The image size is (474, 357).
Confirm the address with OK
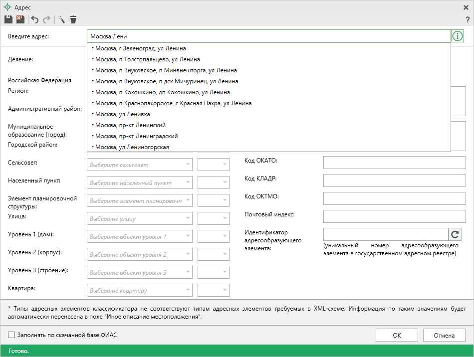click(x=397, y=335)
